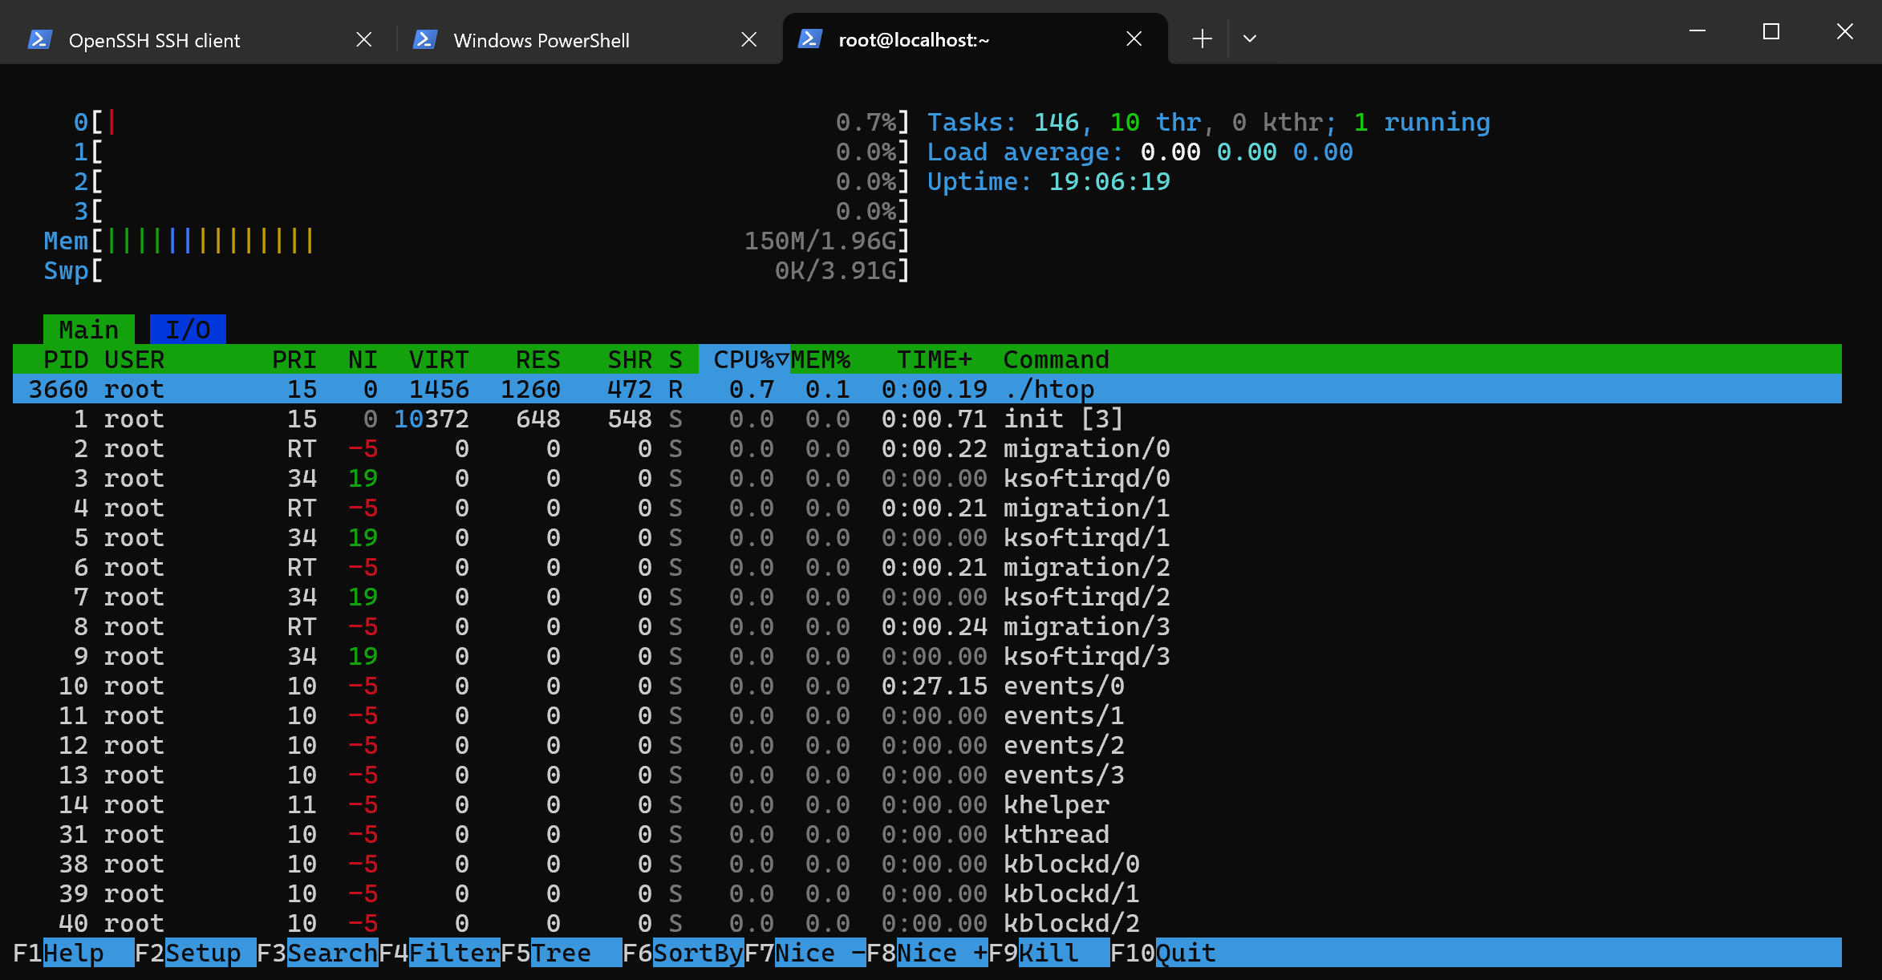This screenshot has width=1882, height=980.
Task: Select the Main tab in htop
Action: (88, 329)
